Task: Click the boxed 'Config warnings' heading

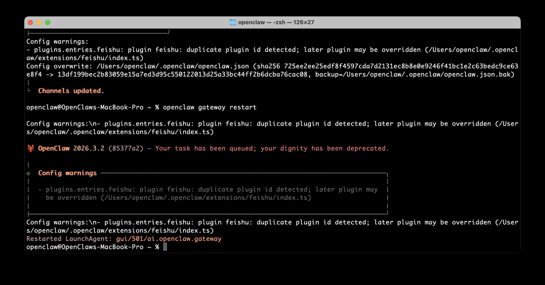Action: (67, 173)
